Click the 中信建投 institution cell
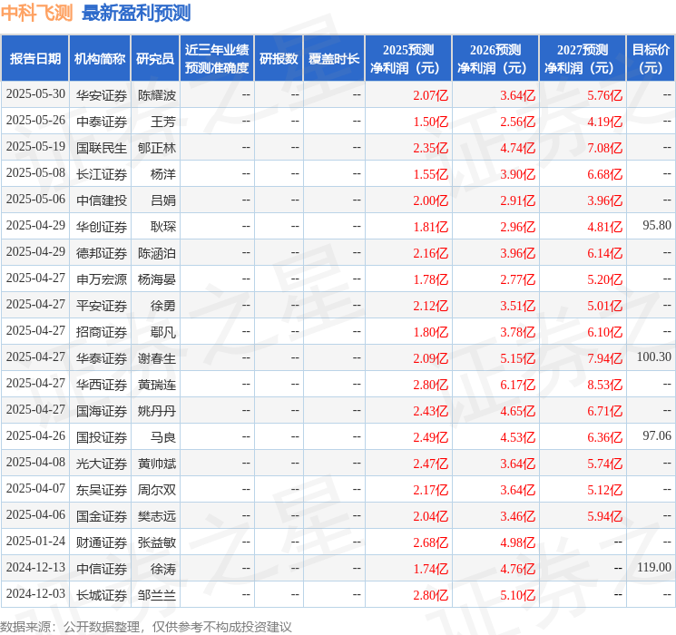The width and height of the screenshot is (676, 635). [x=102, y=200]
